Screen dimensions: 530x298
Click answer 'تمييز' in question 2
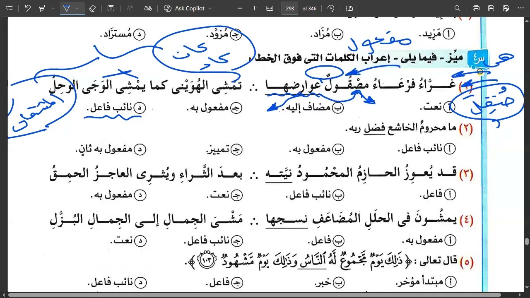224,149
